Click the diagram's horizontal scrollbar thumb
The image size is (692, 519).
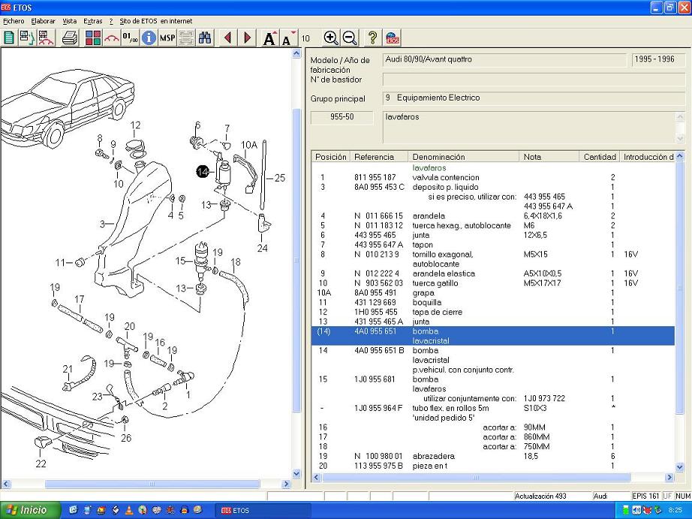tap(152, 484)
